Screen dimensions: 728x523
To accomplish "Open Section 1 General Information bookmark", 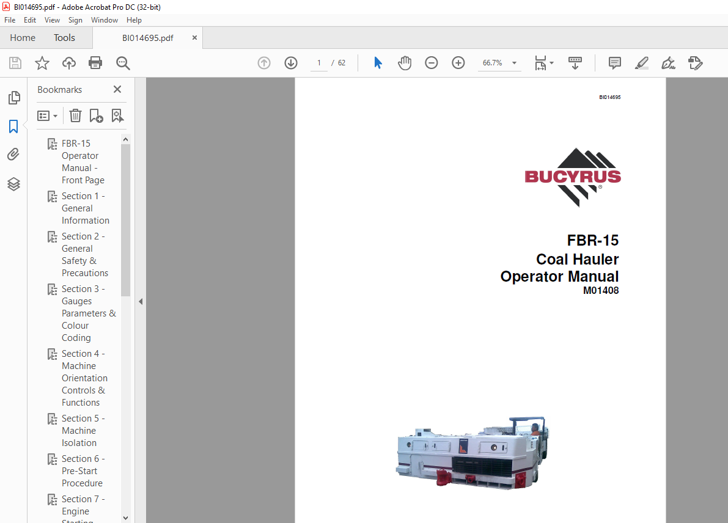I will click(86, 208).
